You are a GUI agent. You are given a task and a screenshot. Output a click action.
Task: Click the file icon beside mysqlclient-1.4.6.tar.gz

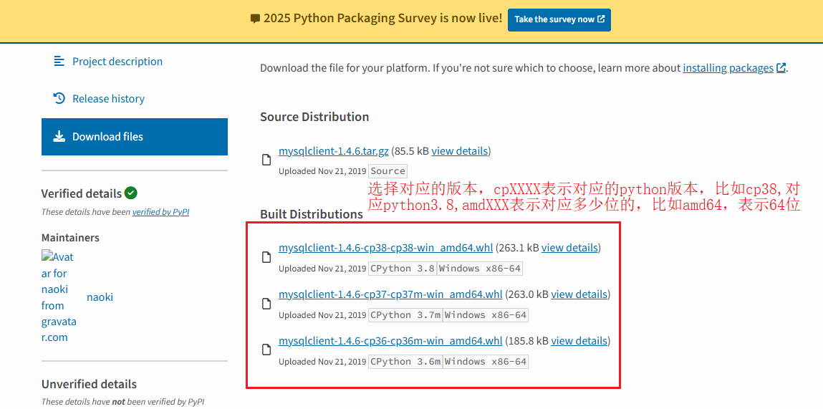(266, 160)
